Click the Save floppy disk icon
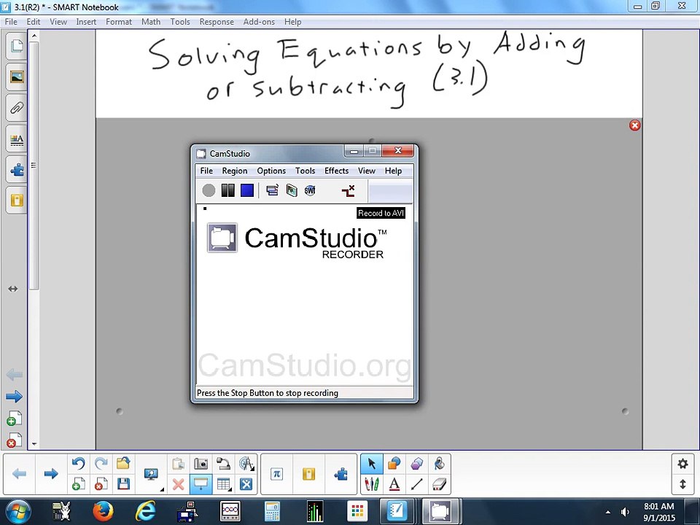This screenshot has height=525, width=700. pos(123,484)
